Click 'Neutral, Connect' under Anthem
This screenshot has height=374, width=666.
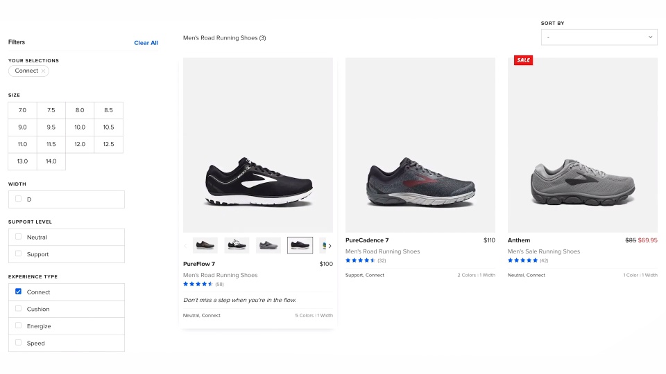[x=527, y=275]
